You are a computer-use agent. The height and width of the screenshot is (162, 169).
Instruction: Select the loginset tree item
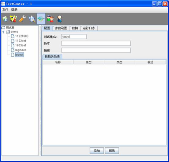click(20, 50)
